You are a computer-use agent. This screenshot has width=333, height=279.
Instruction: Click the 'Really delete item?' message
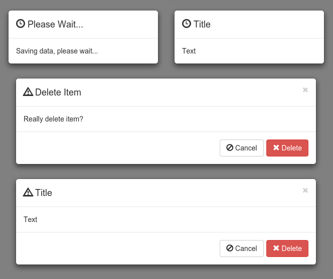click(x=53, y=119)
